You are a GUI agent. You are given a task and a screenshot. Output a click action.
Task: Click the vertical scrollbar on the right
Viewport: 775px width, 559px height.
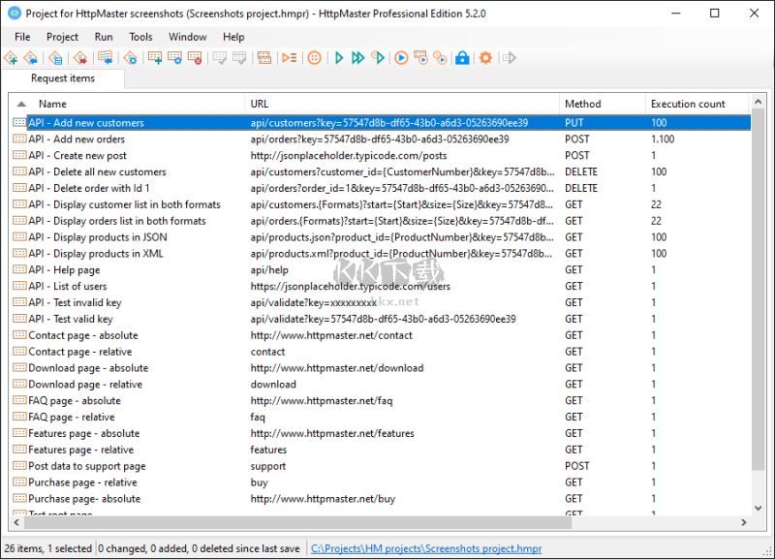pos(759,291)
